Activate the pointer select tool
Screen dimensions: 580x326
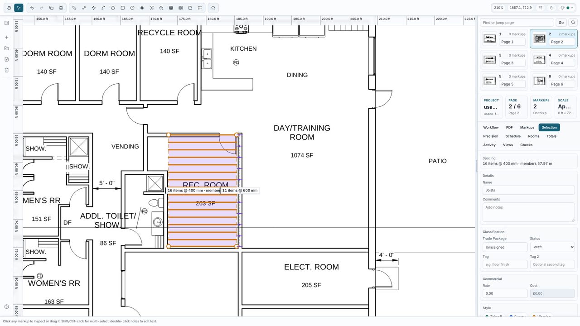(x=19, y=8)
